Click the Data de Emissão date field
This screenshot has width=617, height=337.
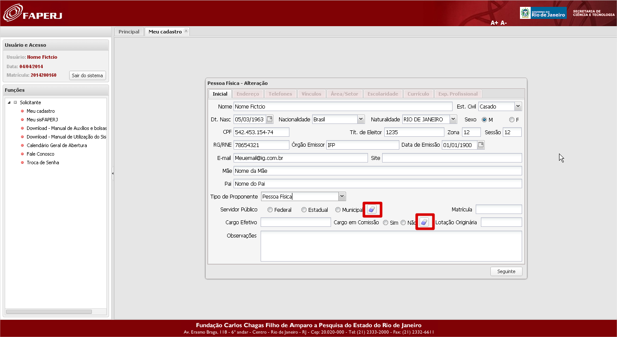pos(459,145)
